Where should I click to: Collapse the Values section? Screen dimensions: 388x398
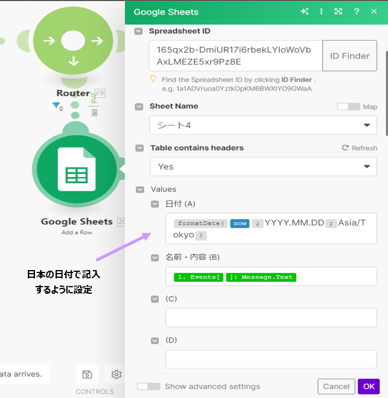click(x=140, y=190)
